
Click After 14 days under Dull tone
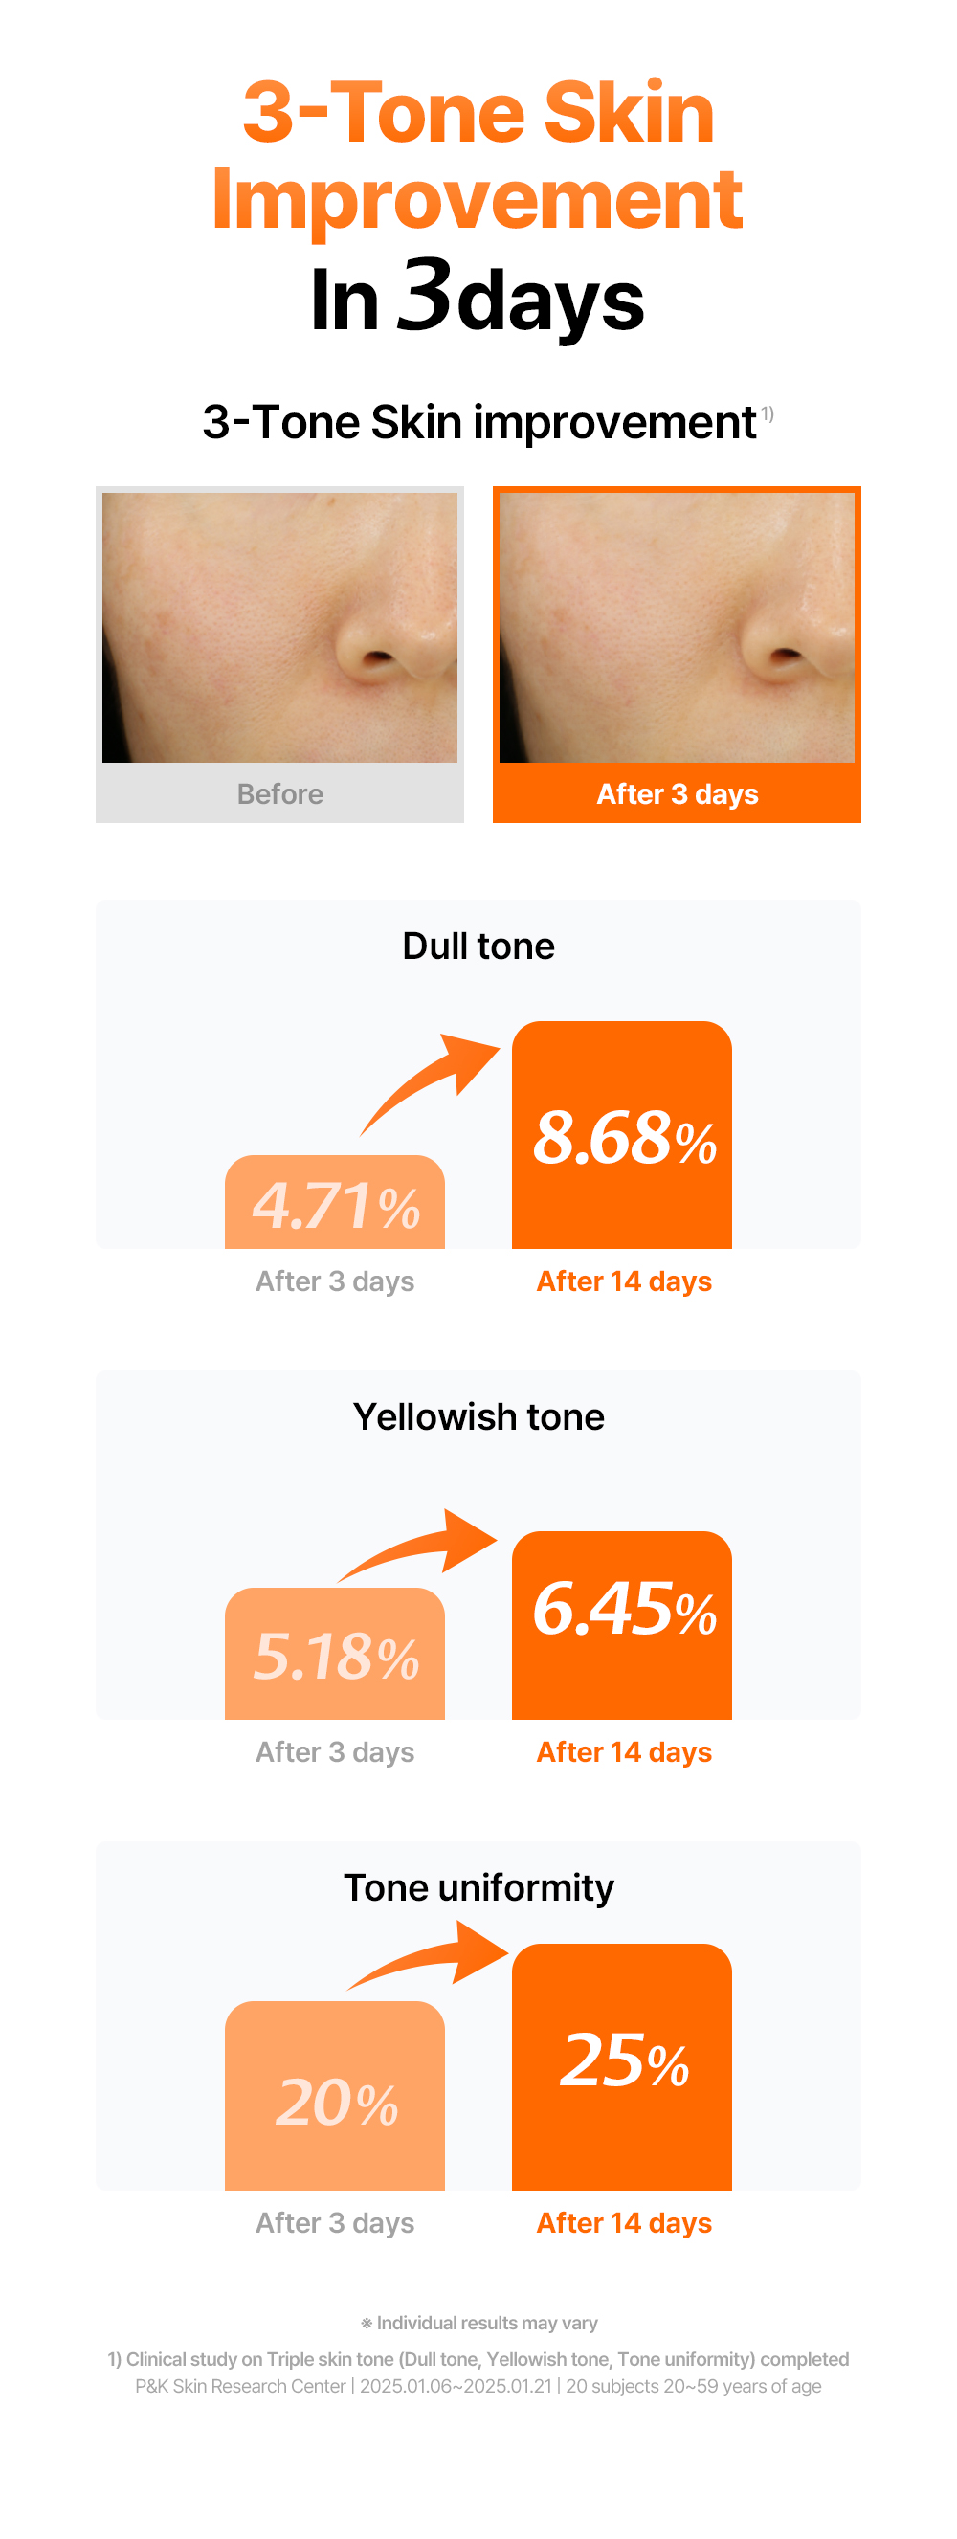624,1281
